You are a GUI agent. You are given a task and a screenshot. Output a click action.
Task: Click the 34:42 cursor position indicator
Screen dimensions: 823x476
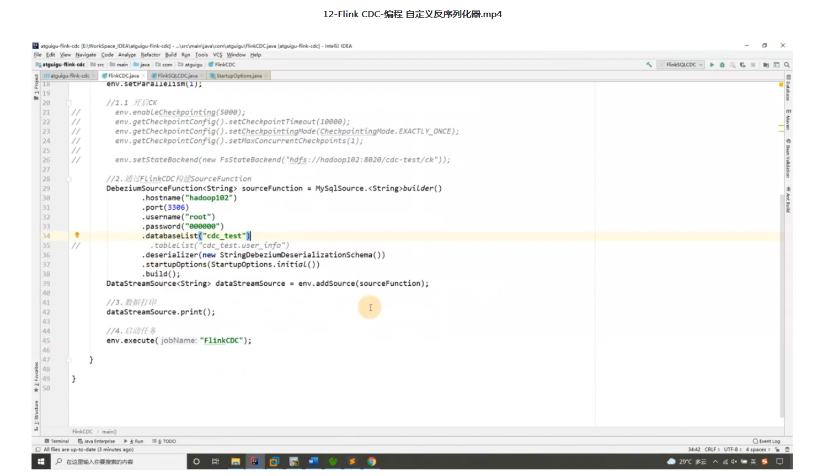[x=694, y=450]
